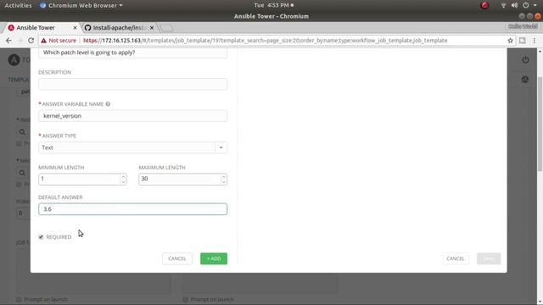
Task: Open the Chromium Web Browser app menu
Action: [x=81, y=5]
